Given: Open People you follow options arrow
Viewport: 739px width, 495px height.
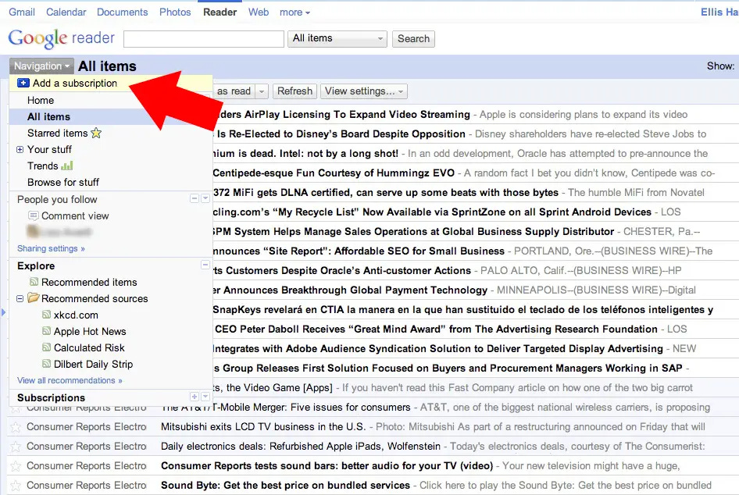Looking at the screenshot, I should (x=205, y=198).
